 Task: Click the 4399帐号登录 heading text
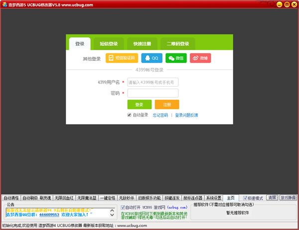point(149,70)
